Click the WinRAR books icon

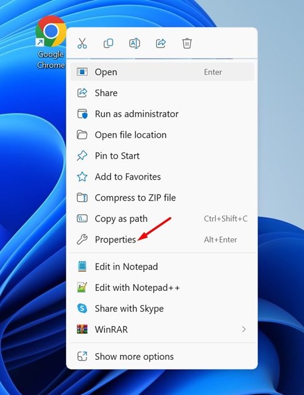(x=82, y=329)
